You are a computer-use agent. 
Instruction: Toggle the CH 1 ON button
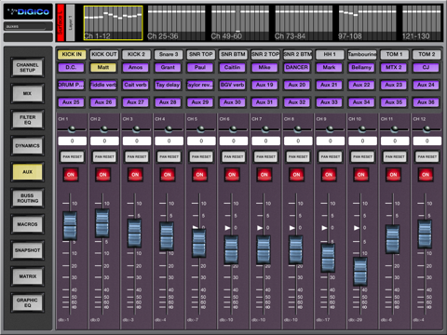(71, 175)
